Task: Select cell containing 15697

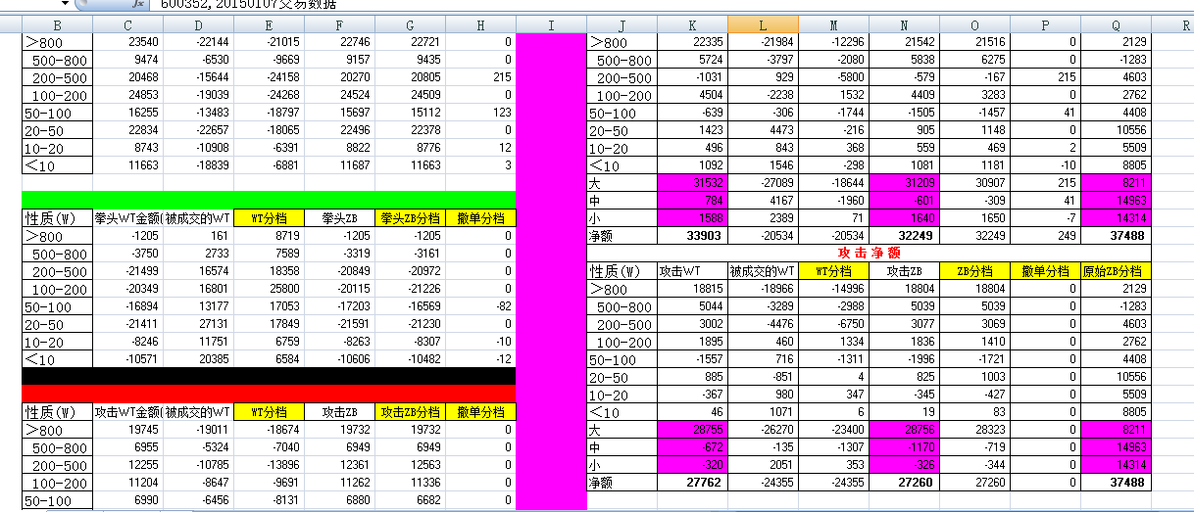Action: [339, 113]
